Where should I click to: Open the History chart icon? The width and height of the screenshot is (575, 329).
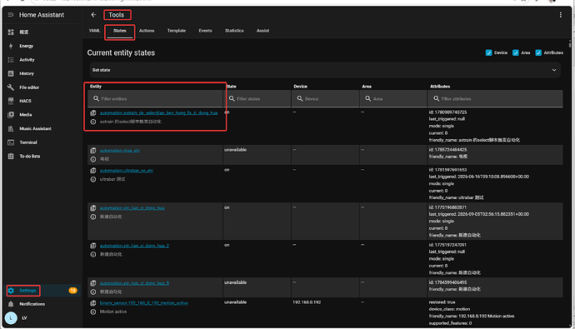(x=11, y=73)
